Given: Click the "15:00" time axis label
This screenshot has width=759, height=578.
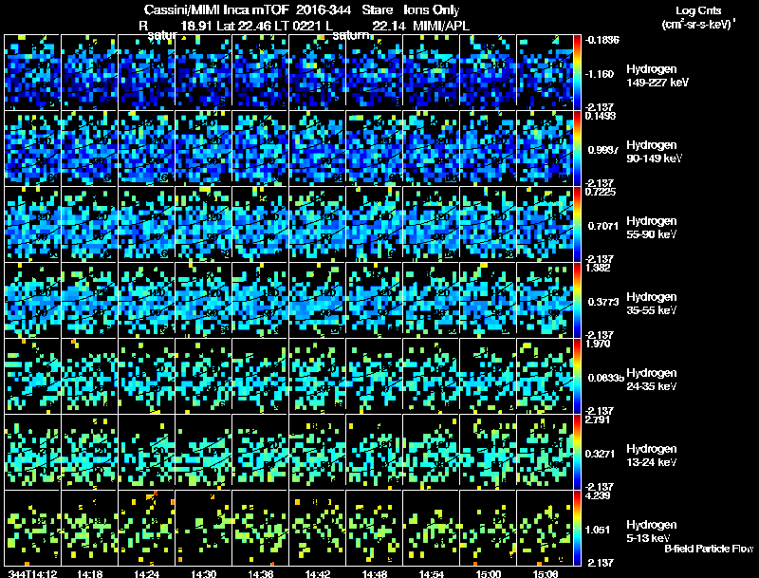Looking at the screenshot, I should (489, 574).
